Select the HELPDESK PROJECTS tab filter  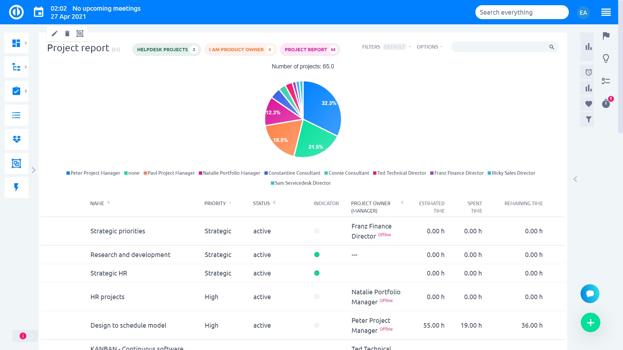166,50
